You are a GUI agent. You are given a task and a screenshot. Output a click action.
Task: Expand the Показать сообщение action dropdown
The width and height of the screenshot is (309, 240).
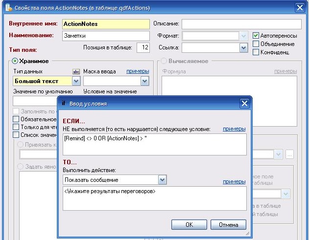click(x=162, y=180)
